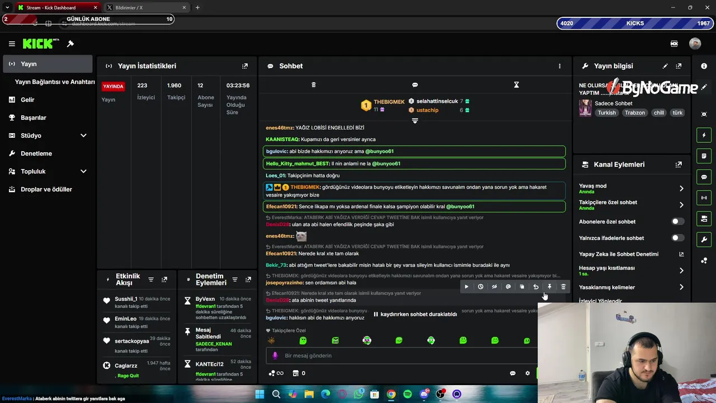This screenshot has width=716, height=403.
Task: Delete message via trash icon in action bar
Action: tap(563, 287)
